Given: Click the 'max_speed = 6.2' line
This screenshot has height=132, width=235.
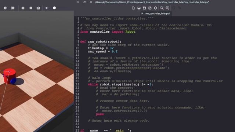Looking at the screenshot, I should pos(103,51).
